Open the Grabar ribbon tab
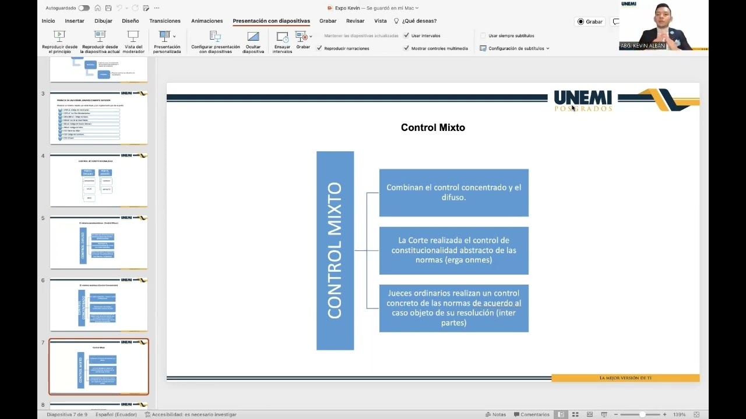 point(328,21)
